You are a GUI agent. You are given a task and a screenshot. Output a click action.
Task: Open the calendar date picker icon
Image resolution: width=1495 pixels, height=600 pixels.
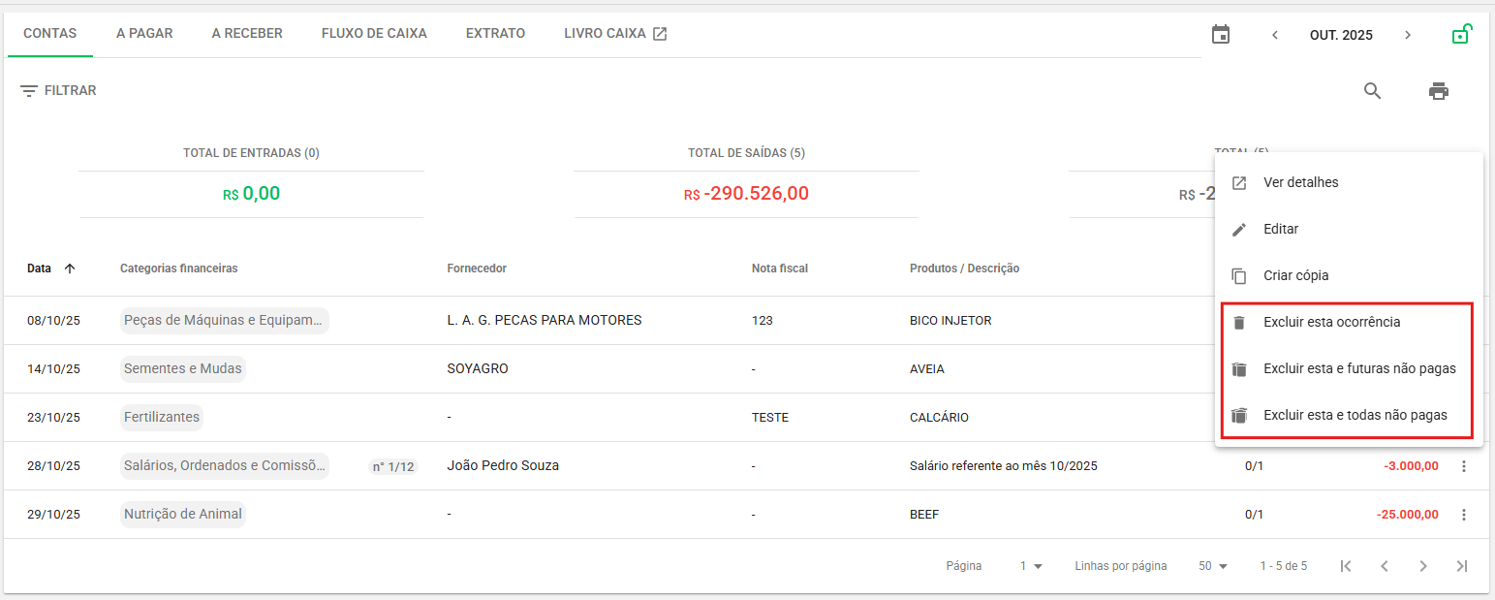pyautogui.click(x=1221, y=34)
